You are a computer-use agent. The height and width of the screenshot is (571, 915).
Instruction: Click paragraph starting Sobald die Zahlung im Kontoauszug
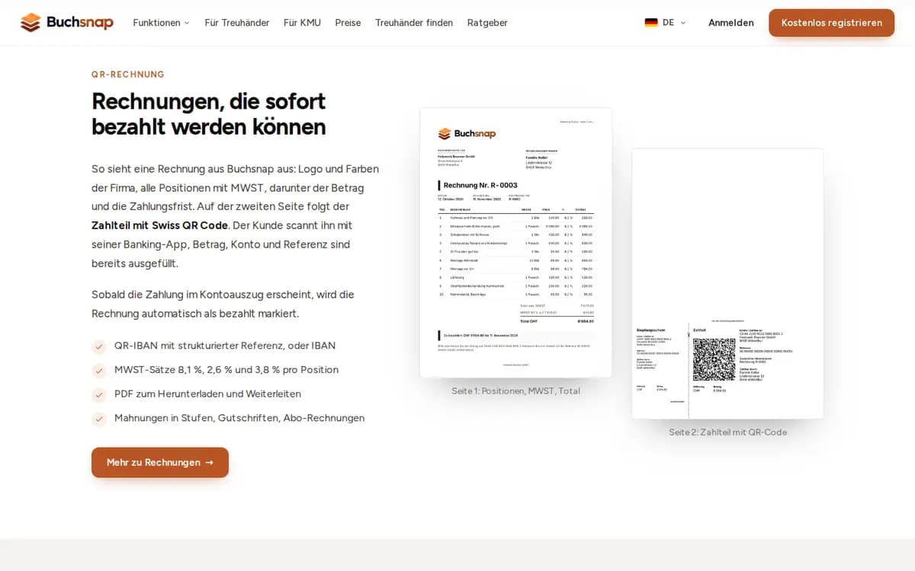pos(223,304)
